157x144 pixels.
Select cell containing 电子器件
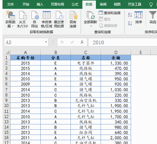[86, 63]
